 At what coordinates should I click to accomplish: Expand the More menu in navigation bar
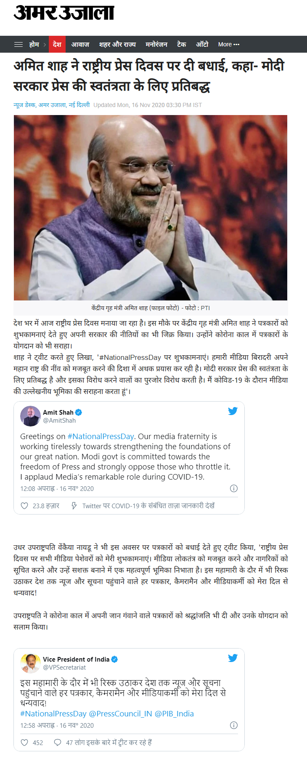tap(229, 44)
